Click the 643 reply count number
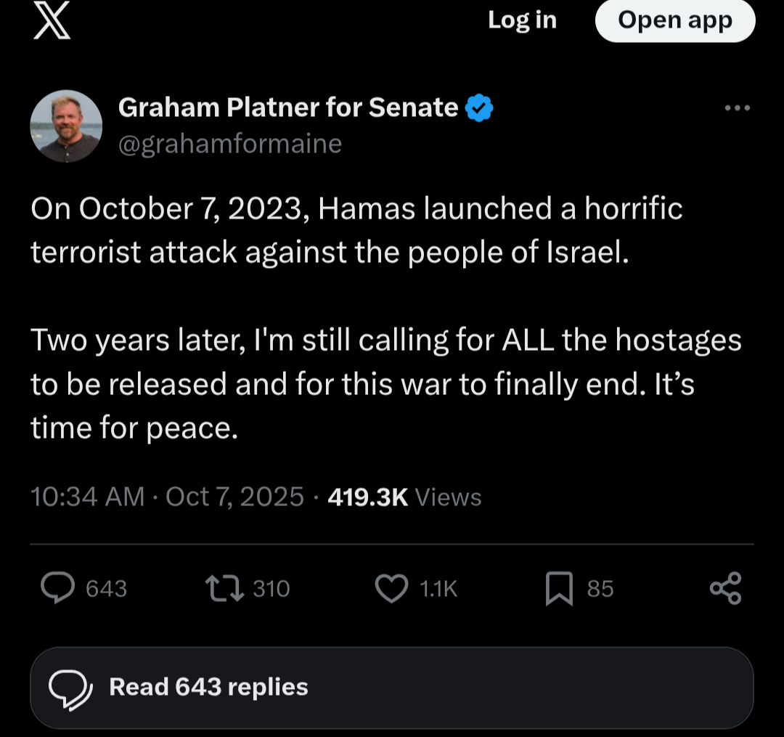Image resolution: width=784 pixels, height=737 pixels. (107, 588)
